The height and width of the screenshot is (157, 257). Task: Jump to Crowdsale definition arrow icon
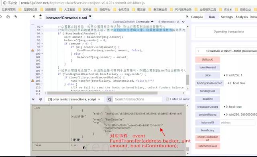(152, 22)
